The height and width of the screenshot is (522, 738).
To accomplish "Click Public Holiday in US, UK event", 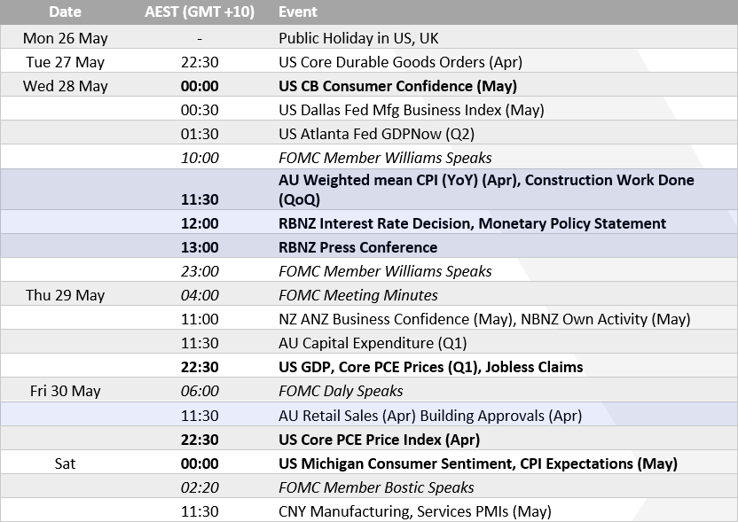I will 358,38.
